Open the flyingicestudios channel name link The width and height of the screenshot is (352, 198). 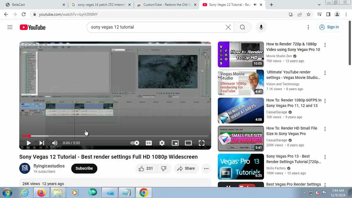[49, 166]
